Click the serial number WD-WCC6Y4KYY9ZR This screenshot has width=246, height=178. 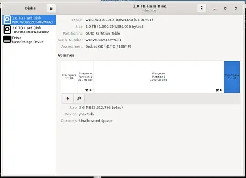pyautogui.click(x=103, y=40)
